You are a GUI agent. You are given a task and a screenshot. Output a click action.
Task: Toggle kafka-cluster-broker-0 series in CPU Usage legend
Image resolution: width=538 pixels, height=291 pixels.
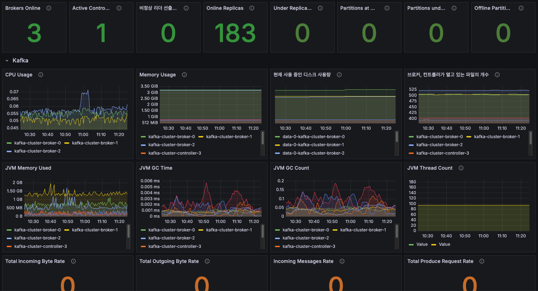[x=38, y=143]
